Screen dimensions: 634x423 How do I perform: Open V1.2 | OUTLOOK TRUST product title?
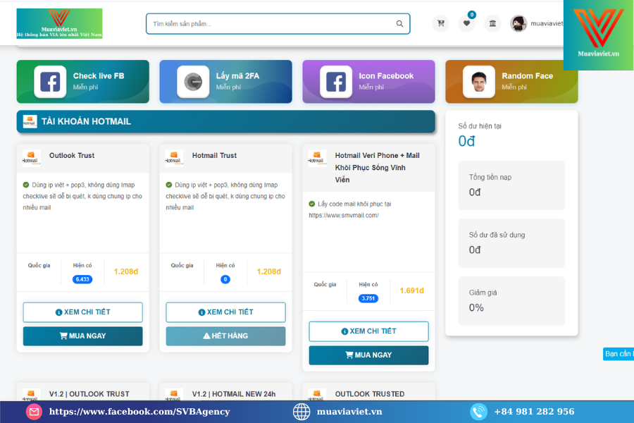89,394
